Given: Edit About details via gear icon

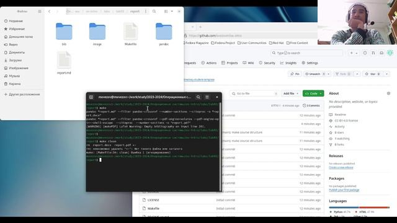Looking at the screenshot, I should click(388, 94).
